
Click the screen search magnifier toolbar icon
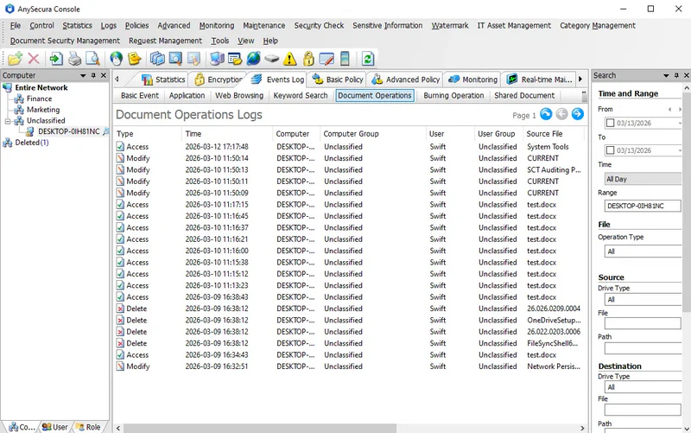tap(175, 59)
